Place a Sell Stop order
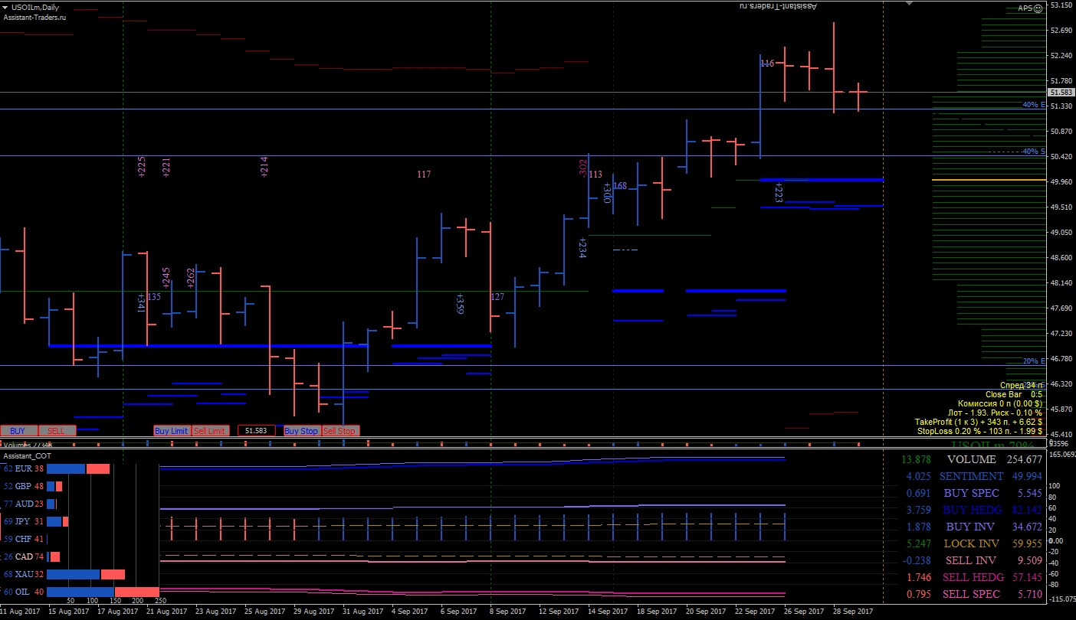The width and height of the screenshot is (1076, 620). [x=340, y=431]
